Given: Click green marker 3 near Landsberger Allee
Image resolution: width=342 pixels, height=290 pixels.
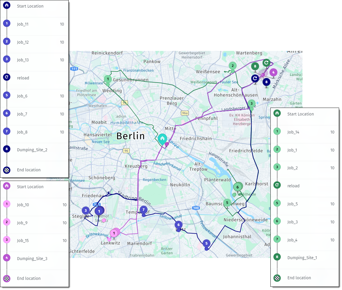Looking at the screenshot, I should 251,103.
